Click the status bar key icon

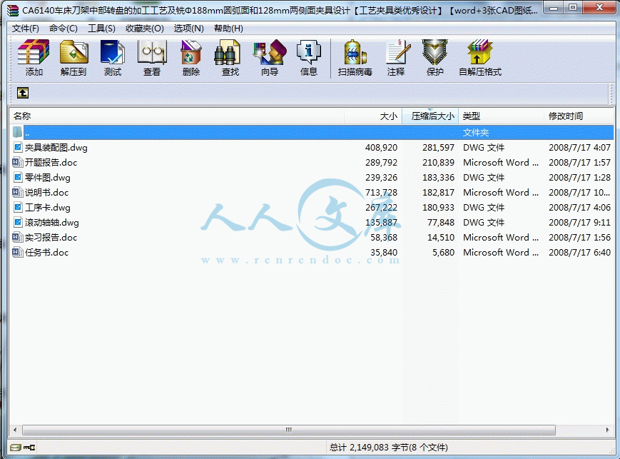coord(29,448)
